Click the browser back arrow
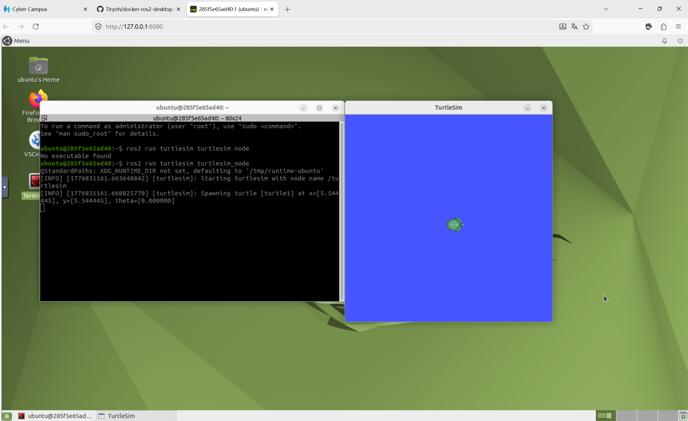This screenshot has width=688, height=421. point(6,27)
